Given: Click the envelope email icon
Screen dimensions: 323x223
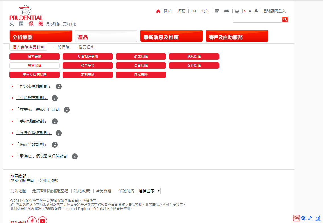Looking at the screenshot, I should [x=227, y=11].
